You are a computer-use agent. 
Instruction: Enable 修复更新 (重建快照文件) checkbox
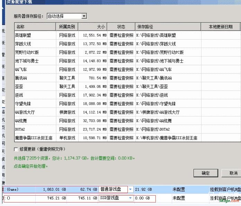(16, 149)
